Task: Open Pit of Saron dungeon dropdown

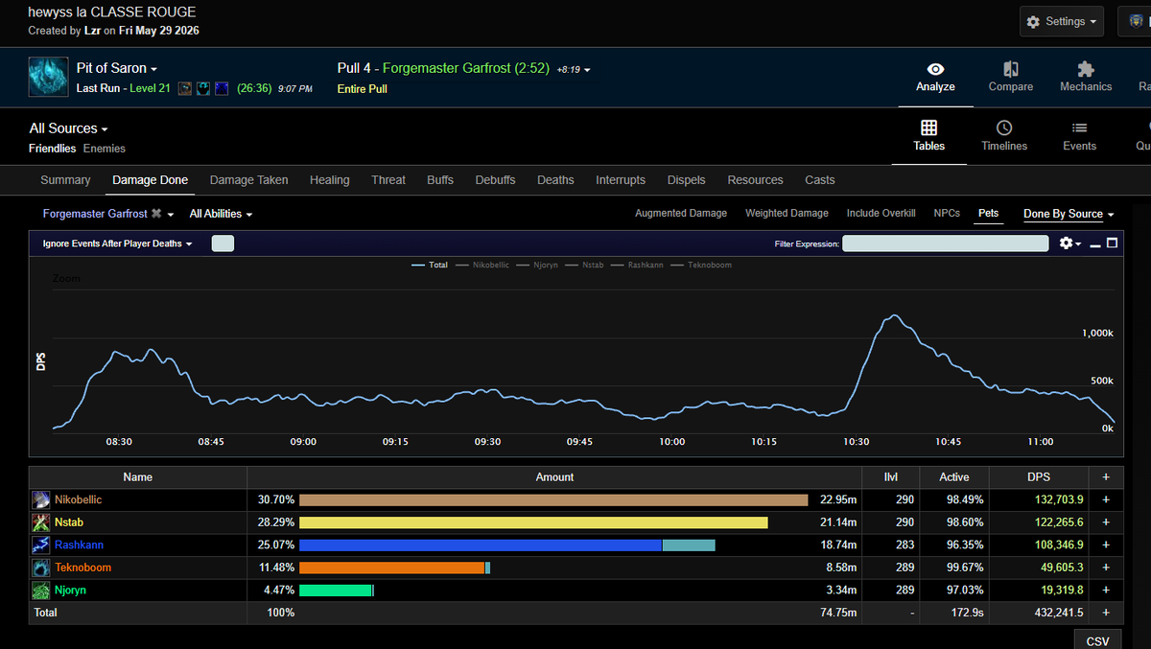Action: tap(117, 68)
